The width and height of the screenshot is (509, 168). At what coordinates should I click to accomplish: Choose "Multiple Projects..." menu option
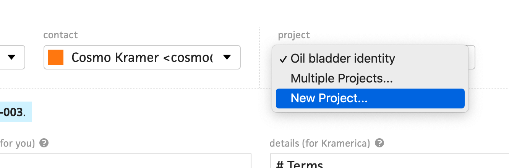click(x=342, y=79)
